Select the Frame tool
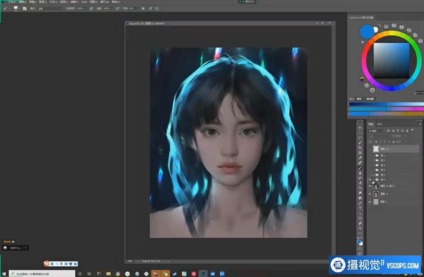 click(360, 153)
